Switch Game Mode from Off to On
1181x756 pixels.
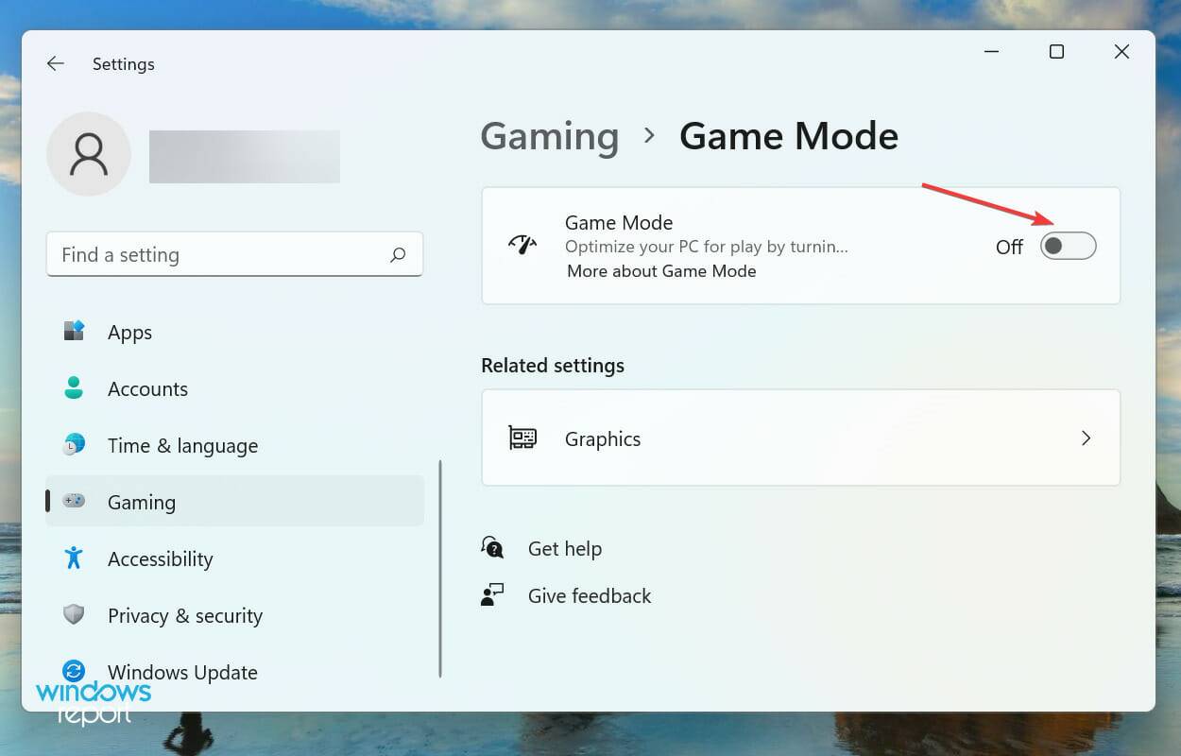[x=1067, y=246]
